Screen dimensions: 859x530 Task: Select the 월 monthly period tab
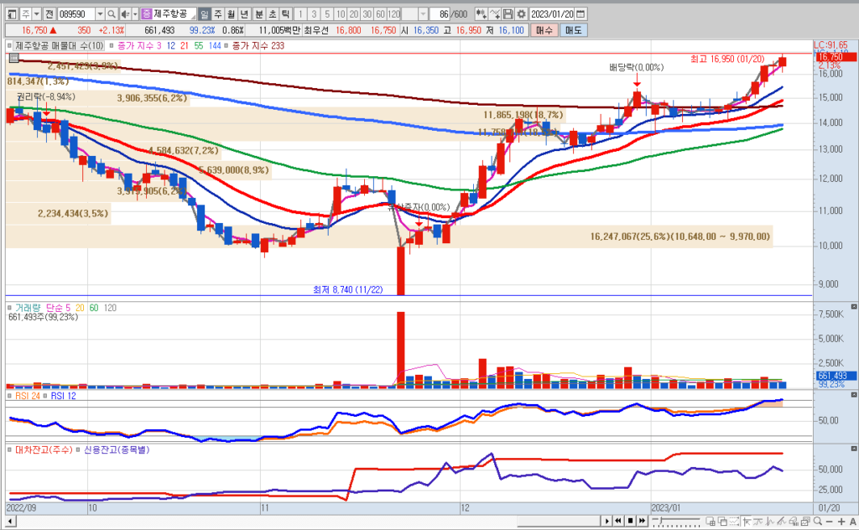click(231, 14)
